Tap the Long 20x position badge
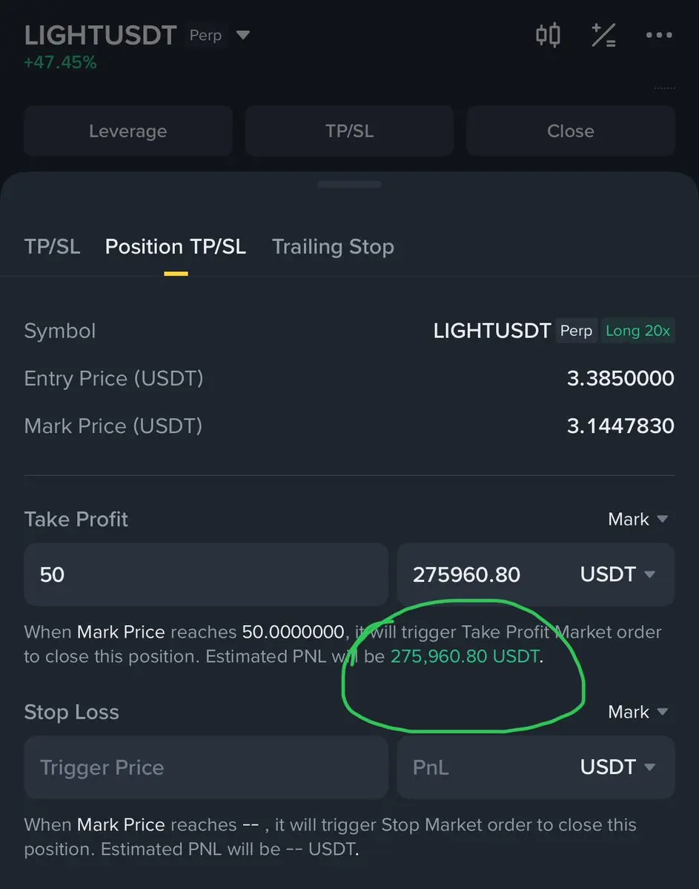The image size is (699, 889). pos(637,331)
